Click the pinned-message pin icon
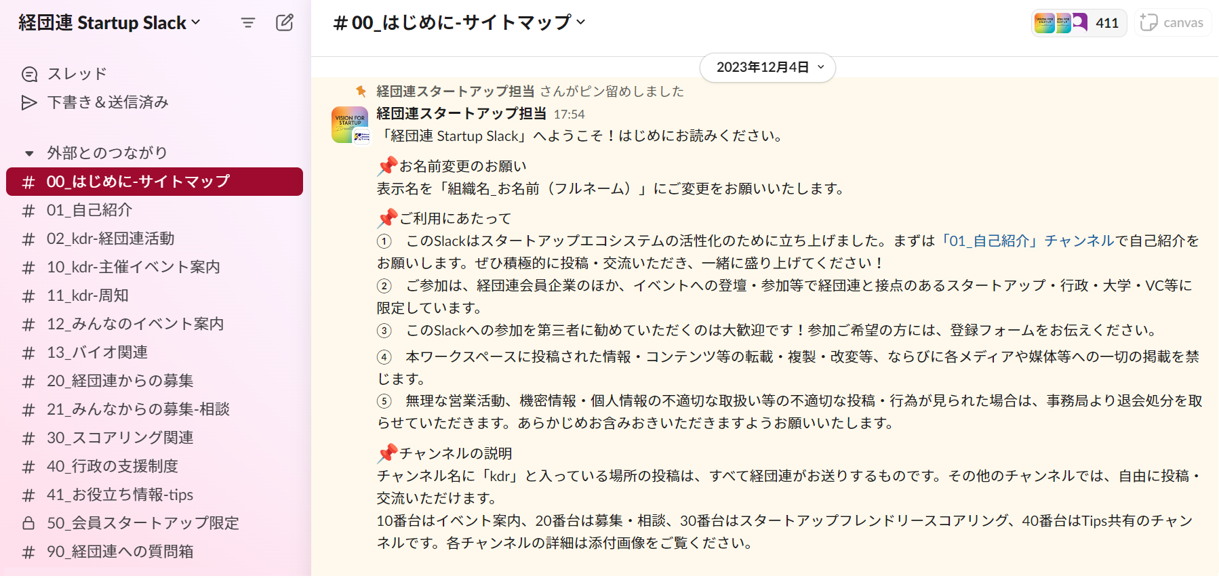The height and width of the screenshot is (578, 1219). tap(361, 91)
